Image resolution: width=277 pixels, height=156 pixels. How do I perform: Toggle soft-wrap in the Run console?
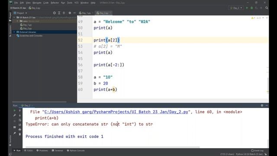[x=20, y=120]
